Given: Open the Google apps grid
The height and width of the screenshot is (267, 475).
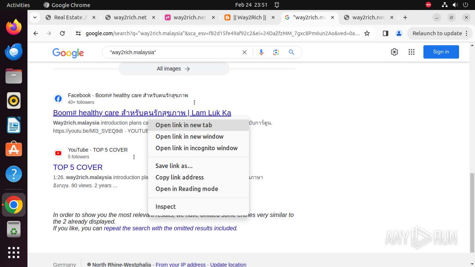Looking at the screenshot, I should (x=412, y=52).
